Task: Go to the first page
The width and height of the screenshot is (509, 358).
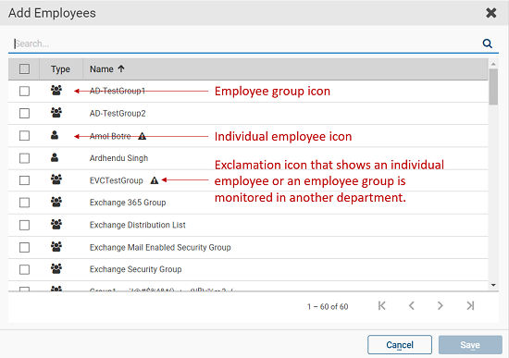Action: pos(381,306)
